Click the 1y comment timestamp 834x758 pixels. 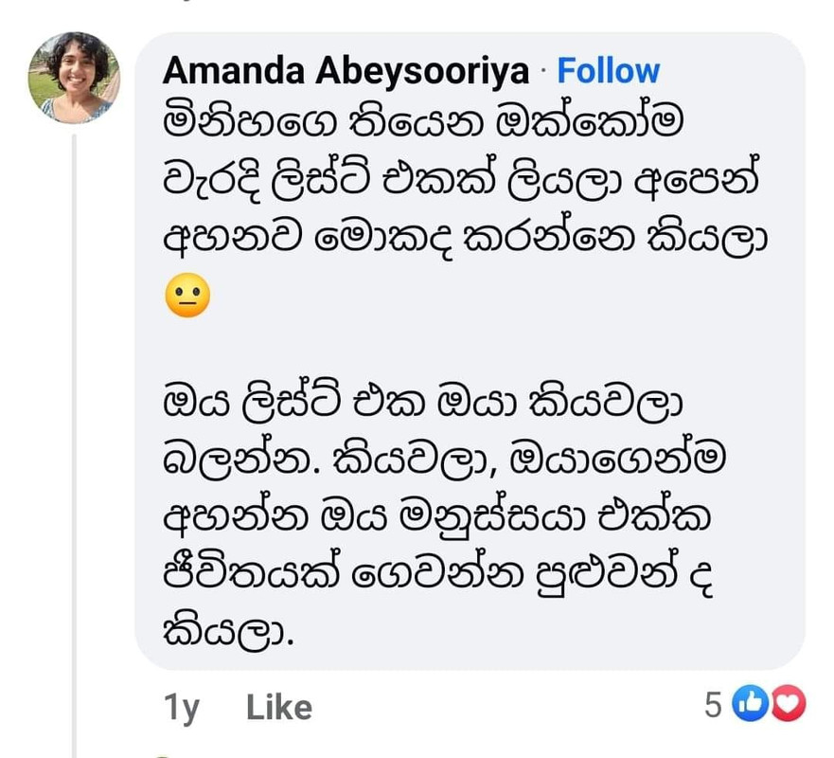pos(182,709)
